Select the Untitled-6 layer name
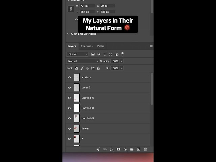Image resolution: width=216 pixels, height=162 pixels. click(88, 98)
